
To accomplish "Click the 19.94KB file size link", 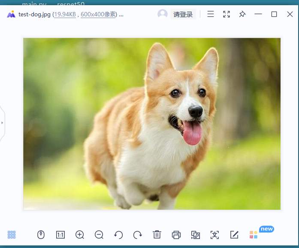I will [x=65, y=15].
